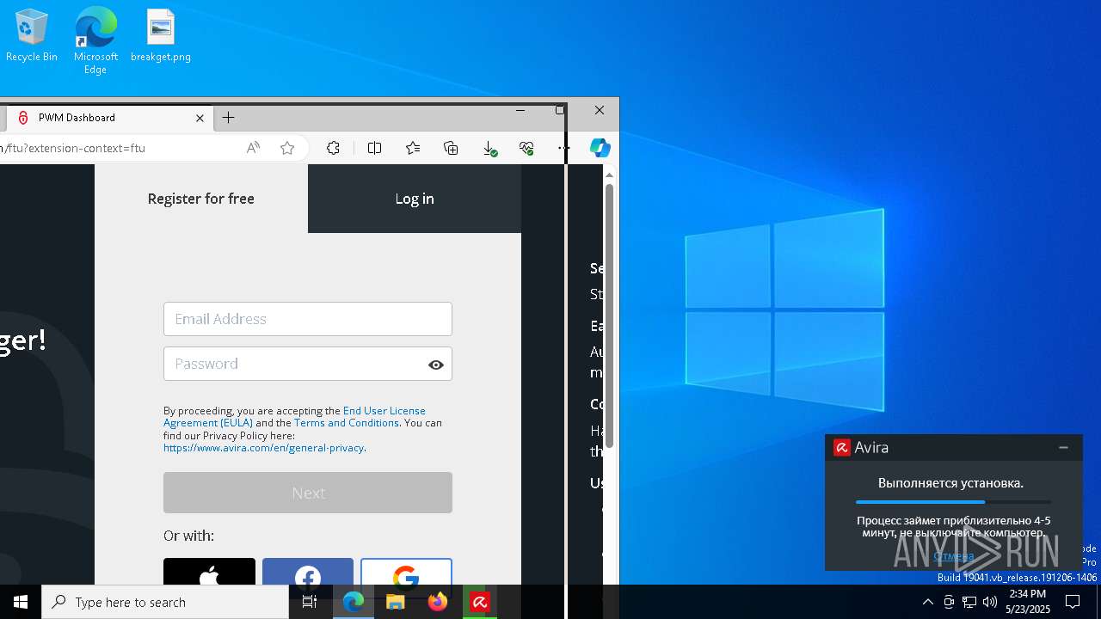Screen dimensions: 1101x619
Task: Open the Copilot sidebar icon
Action: [x=600, y=148]
